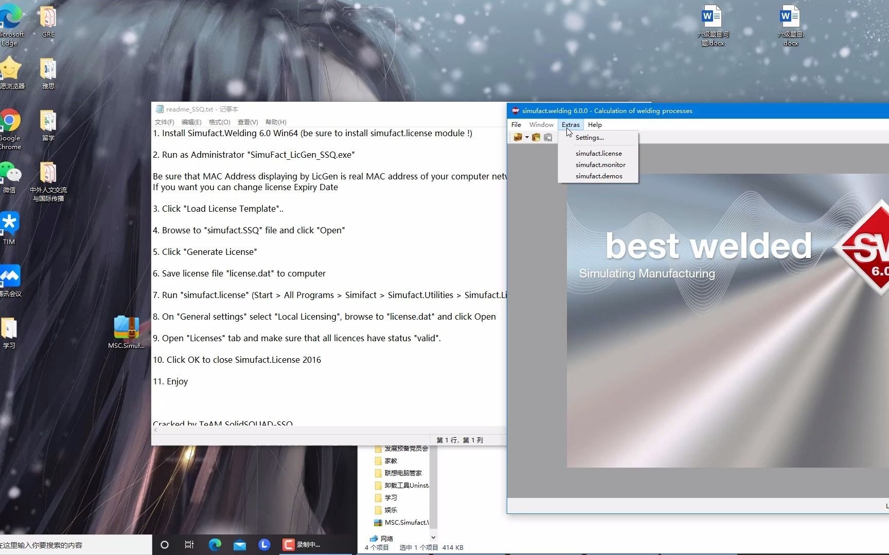Select the second 六级题目 docx Word icon
The image size is (889, 555).
point(790,26)
